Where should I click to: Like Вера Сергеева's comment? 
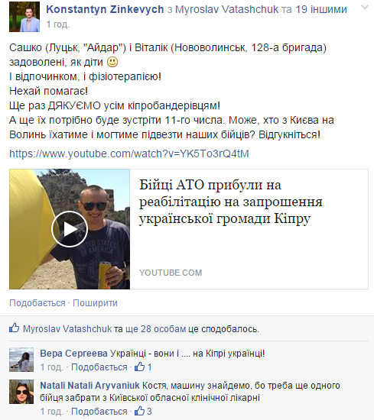99,367
